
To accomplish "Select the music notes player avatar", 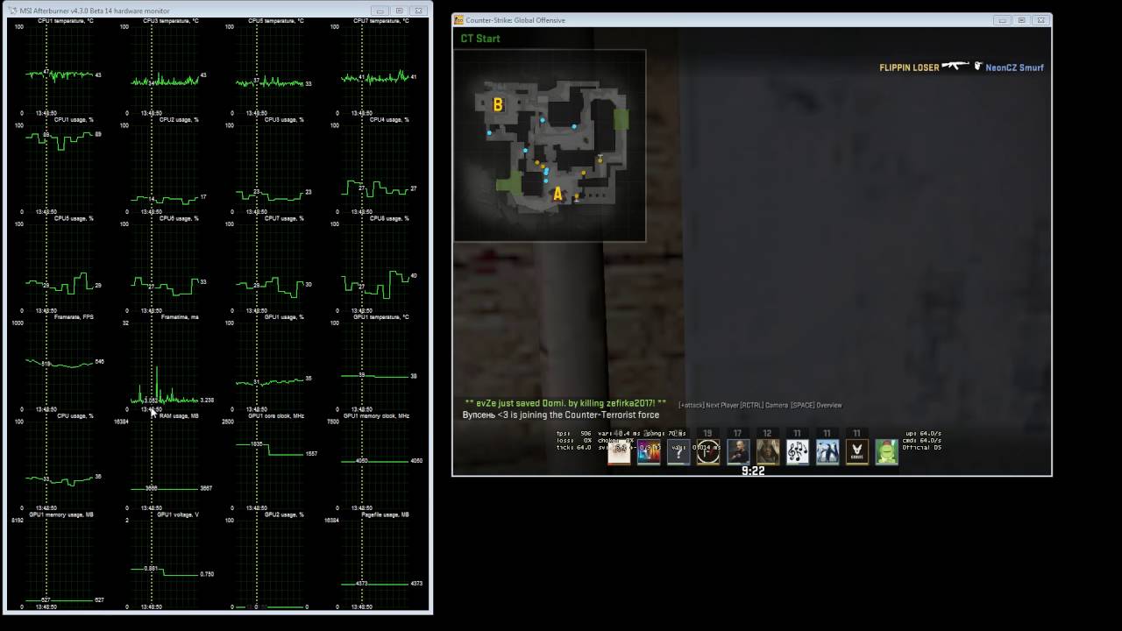I will [x=798, y=451].
